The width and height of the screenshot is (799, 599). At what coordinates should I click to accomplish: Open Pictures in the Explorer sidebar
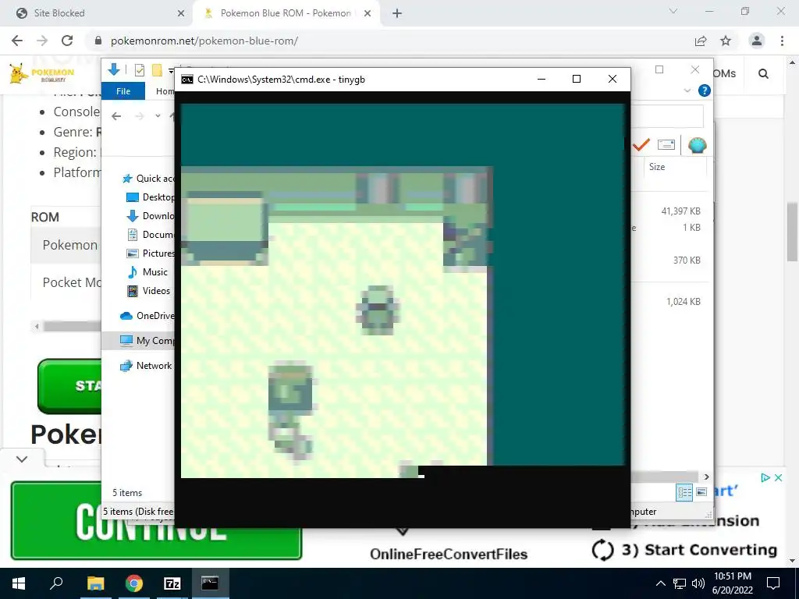pos(151,253)
